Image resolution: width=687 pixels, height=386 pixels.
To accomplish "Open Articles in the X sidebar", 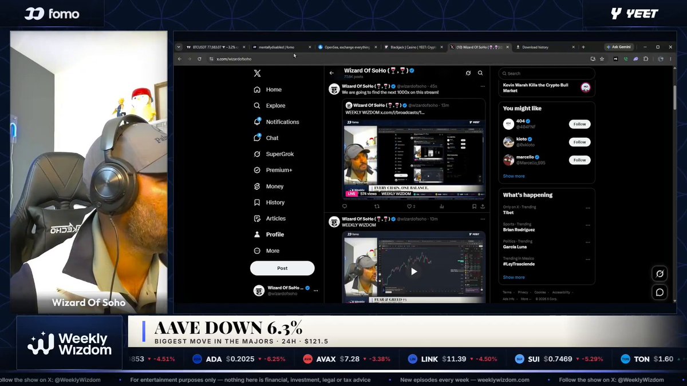I will click(x=269, y=218).
